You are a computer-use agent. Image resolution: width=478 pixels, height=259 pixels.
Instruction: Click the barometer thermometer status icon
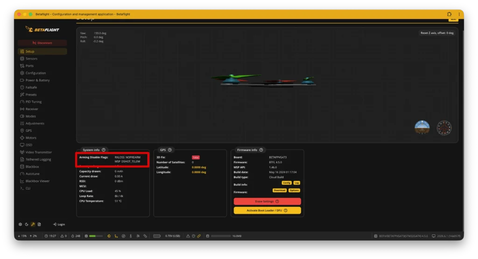[x=131, y=236]
